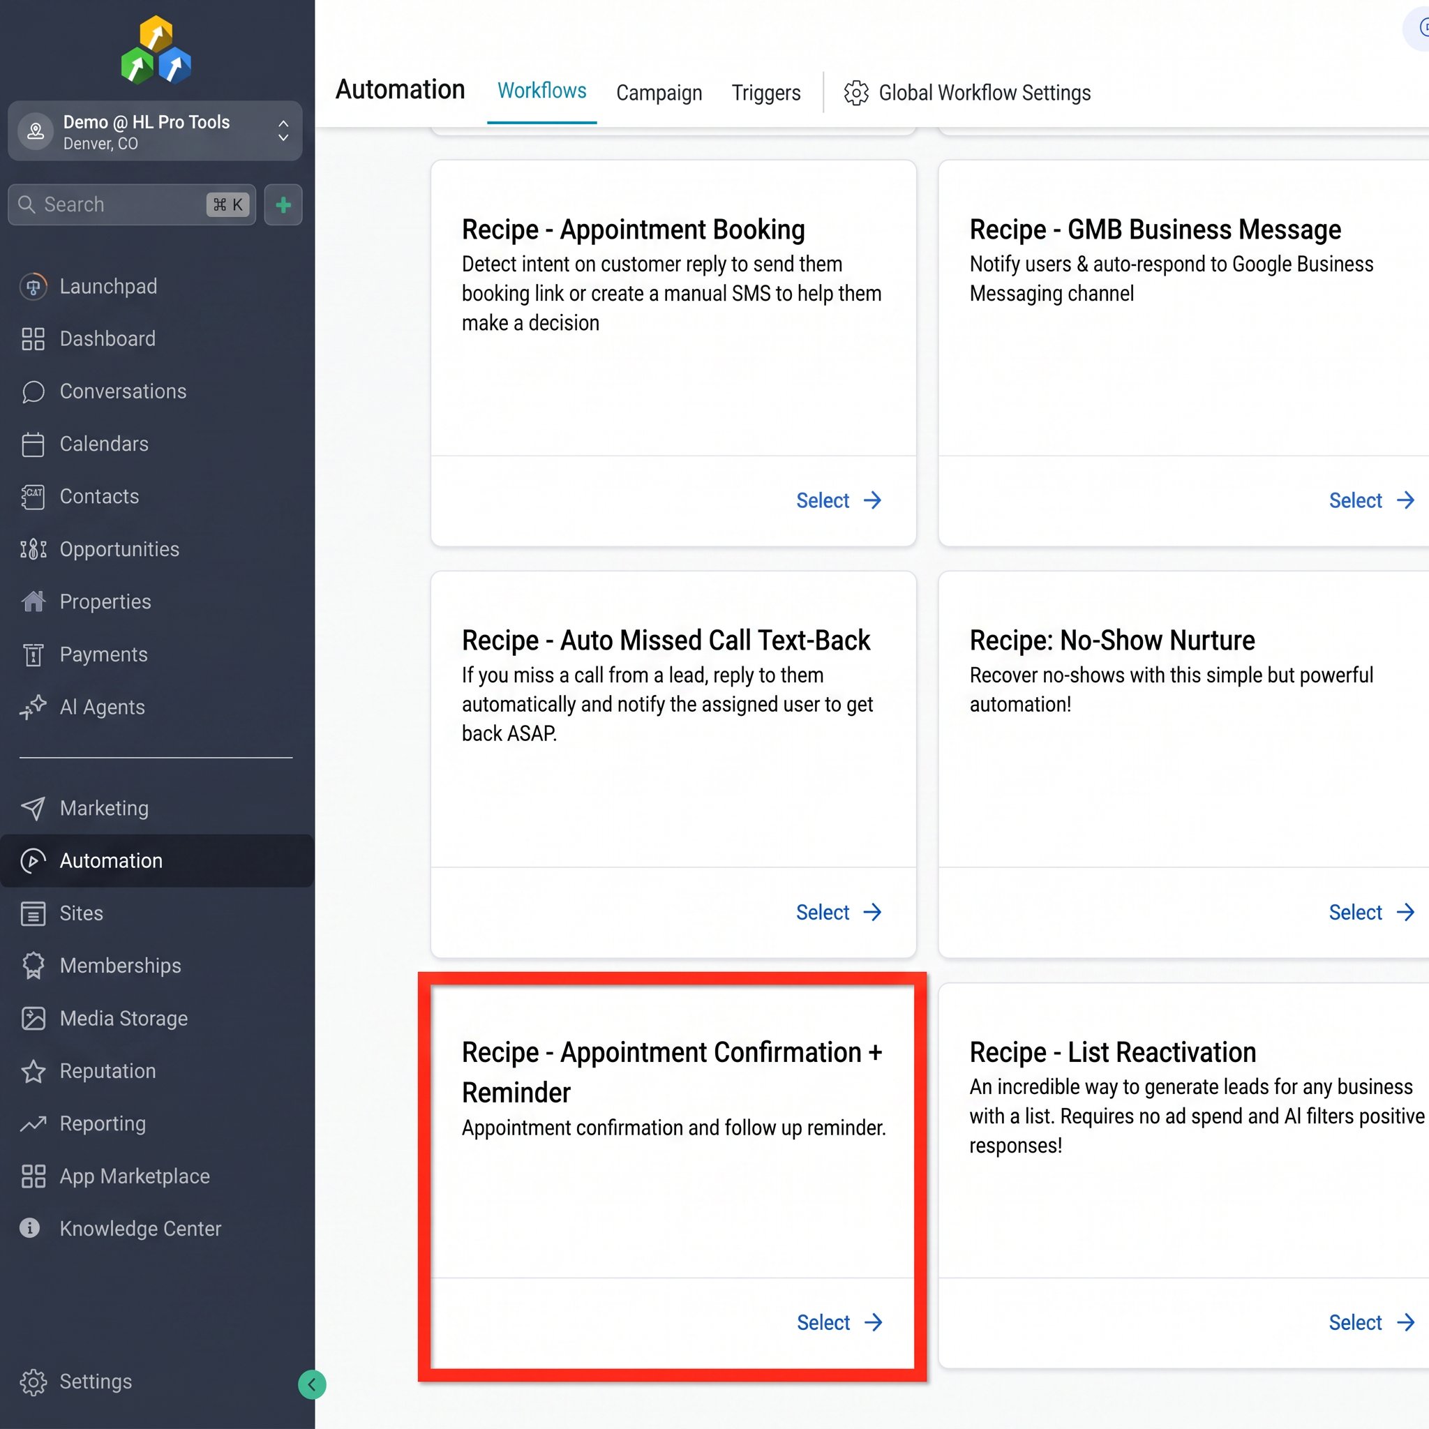Screen dimensions: 1429x1429
Task: Open the Memberships badge icon
Action: [33, 966]
